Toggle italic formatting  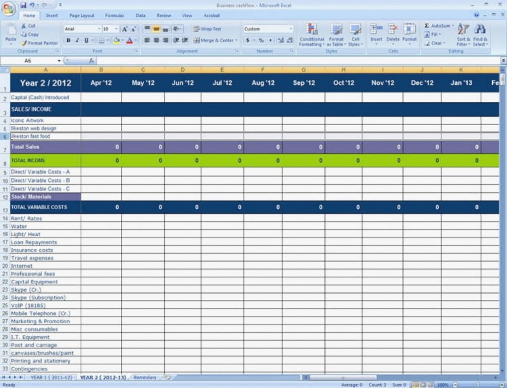77,40
